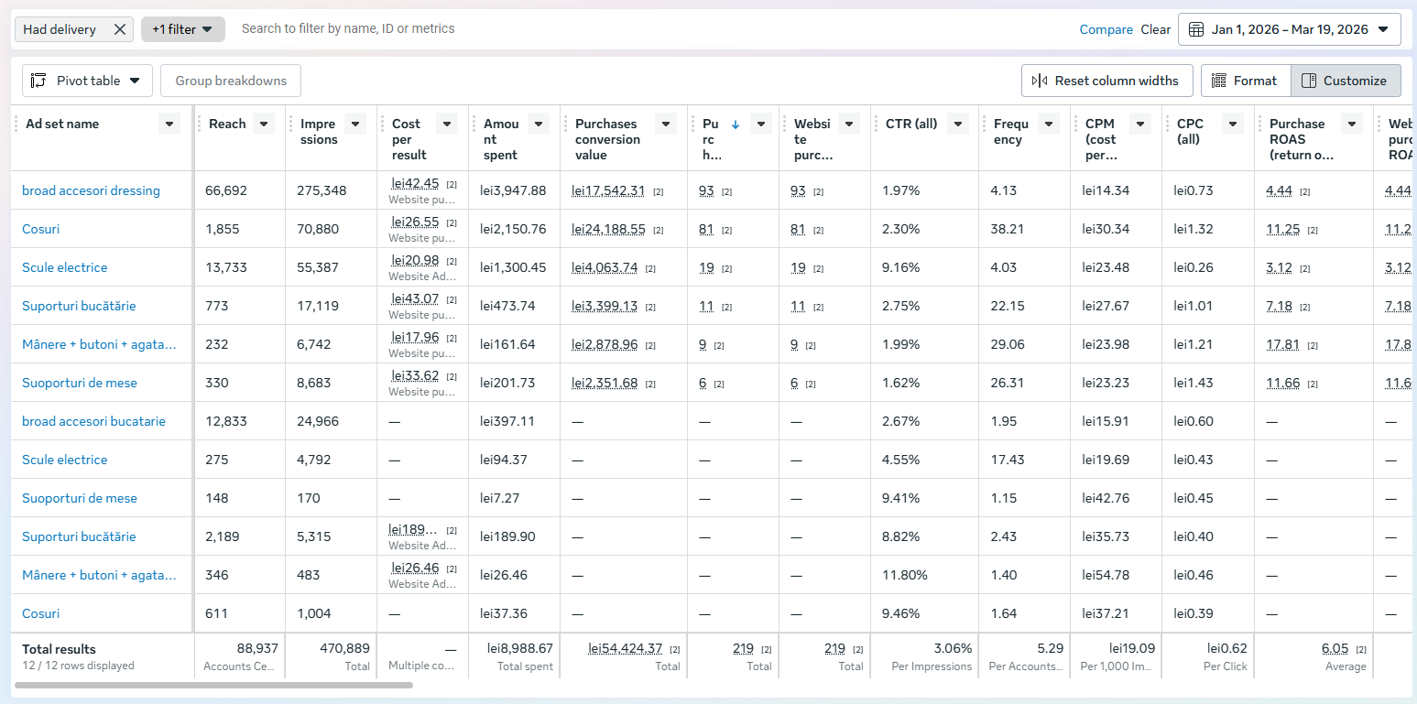Click the Format table icon
Screen dimensions: 1417x704
pos(1219,81)
